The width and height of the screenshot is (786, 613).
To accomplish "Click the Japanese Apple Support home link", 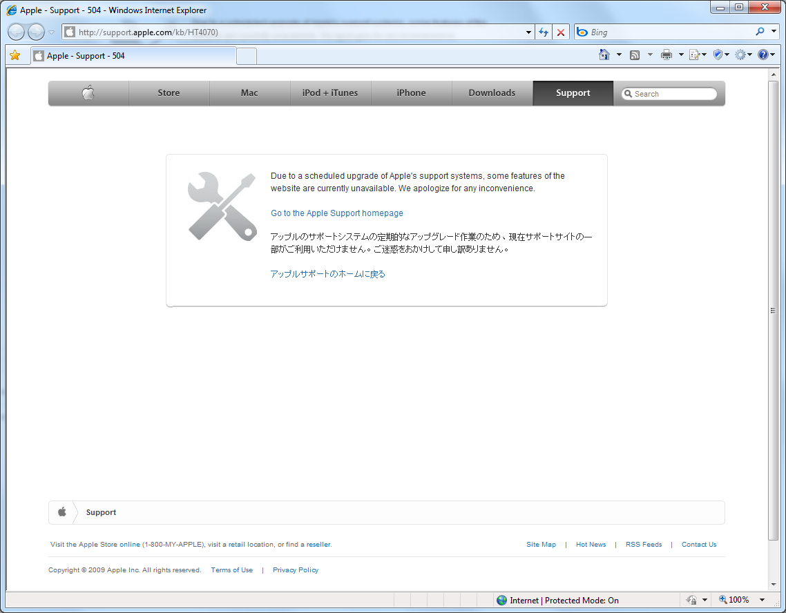I will pyautogui.click(x=328, y=274).
